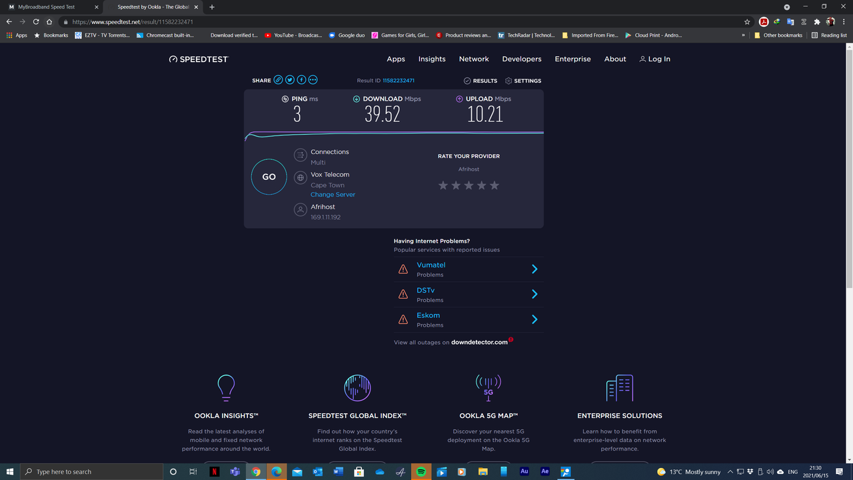Bookmark this page with star icon
This screenshot has width=853, height=480.
pos(747,21)
